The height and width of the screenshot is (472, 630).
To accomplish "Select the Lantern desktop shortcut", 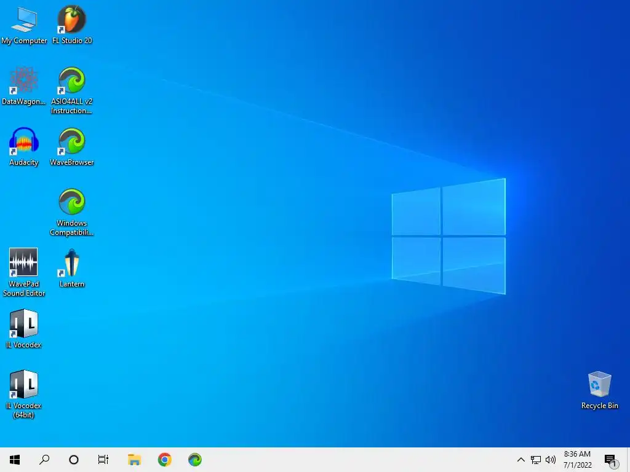I will (71, 269).
